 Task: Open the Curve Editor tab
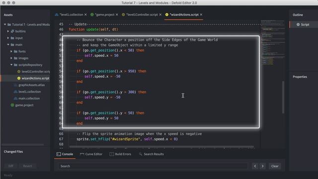(91, 154)
